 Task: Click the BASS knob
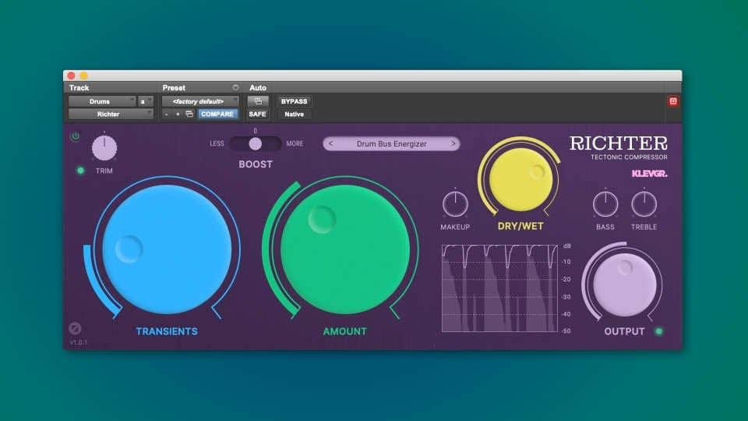[605, 203]
